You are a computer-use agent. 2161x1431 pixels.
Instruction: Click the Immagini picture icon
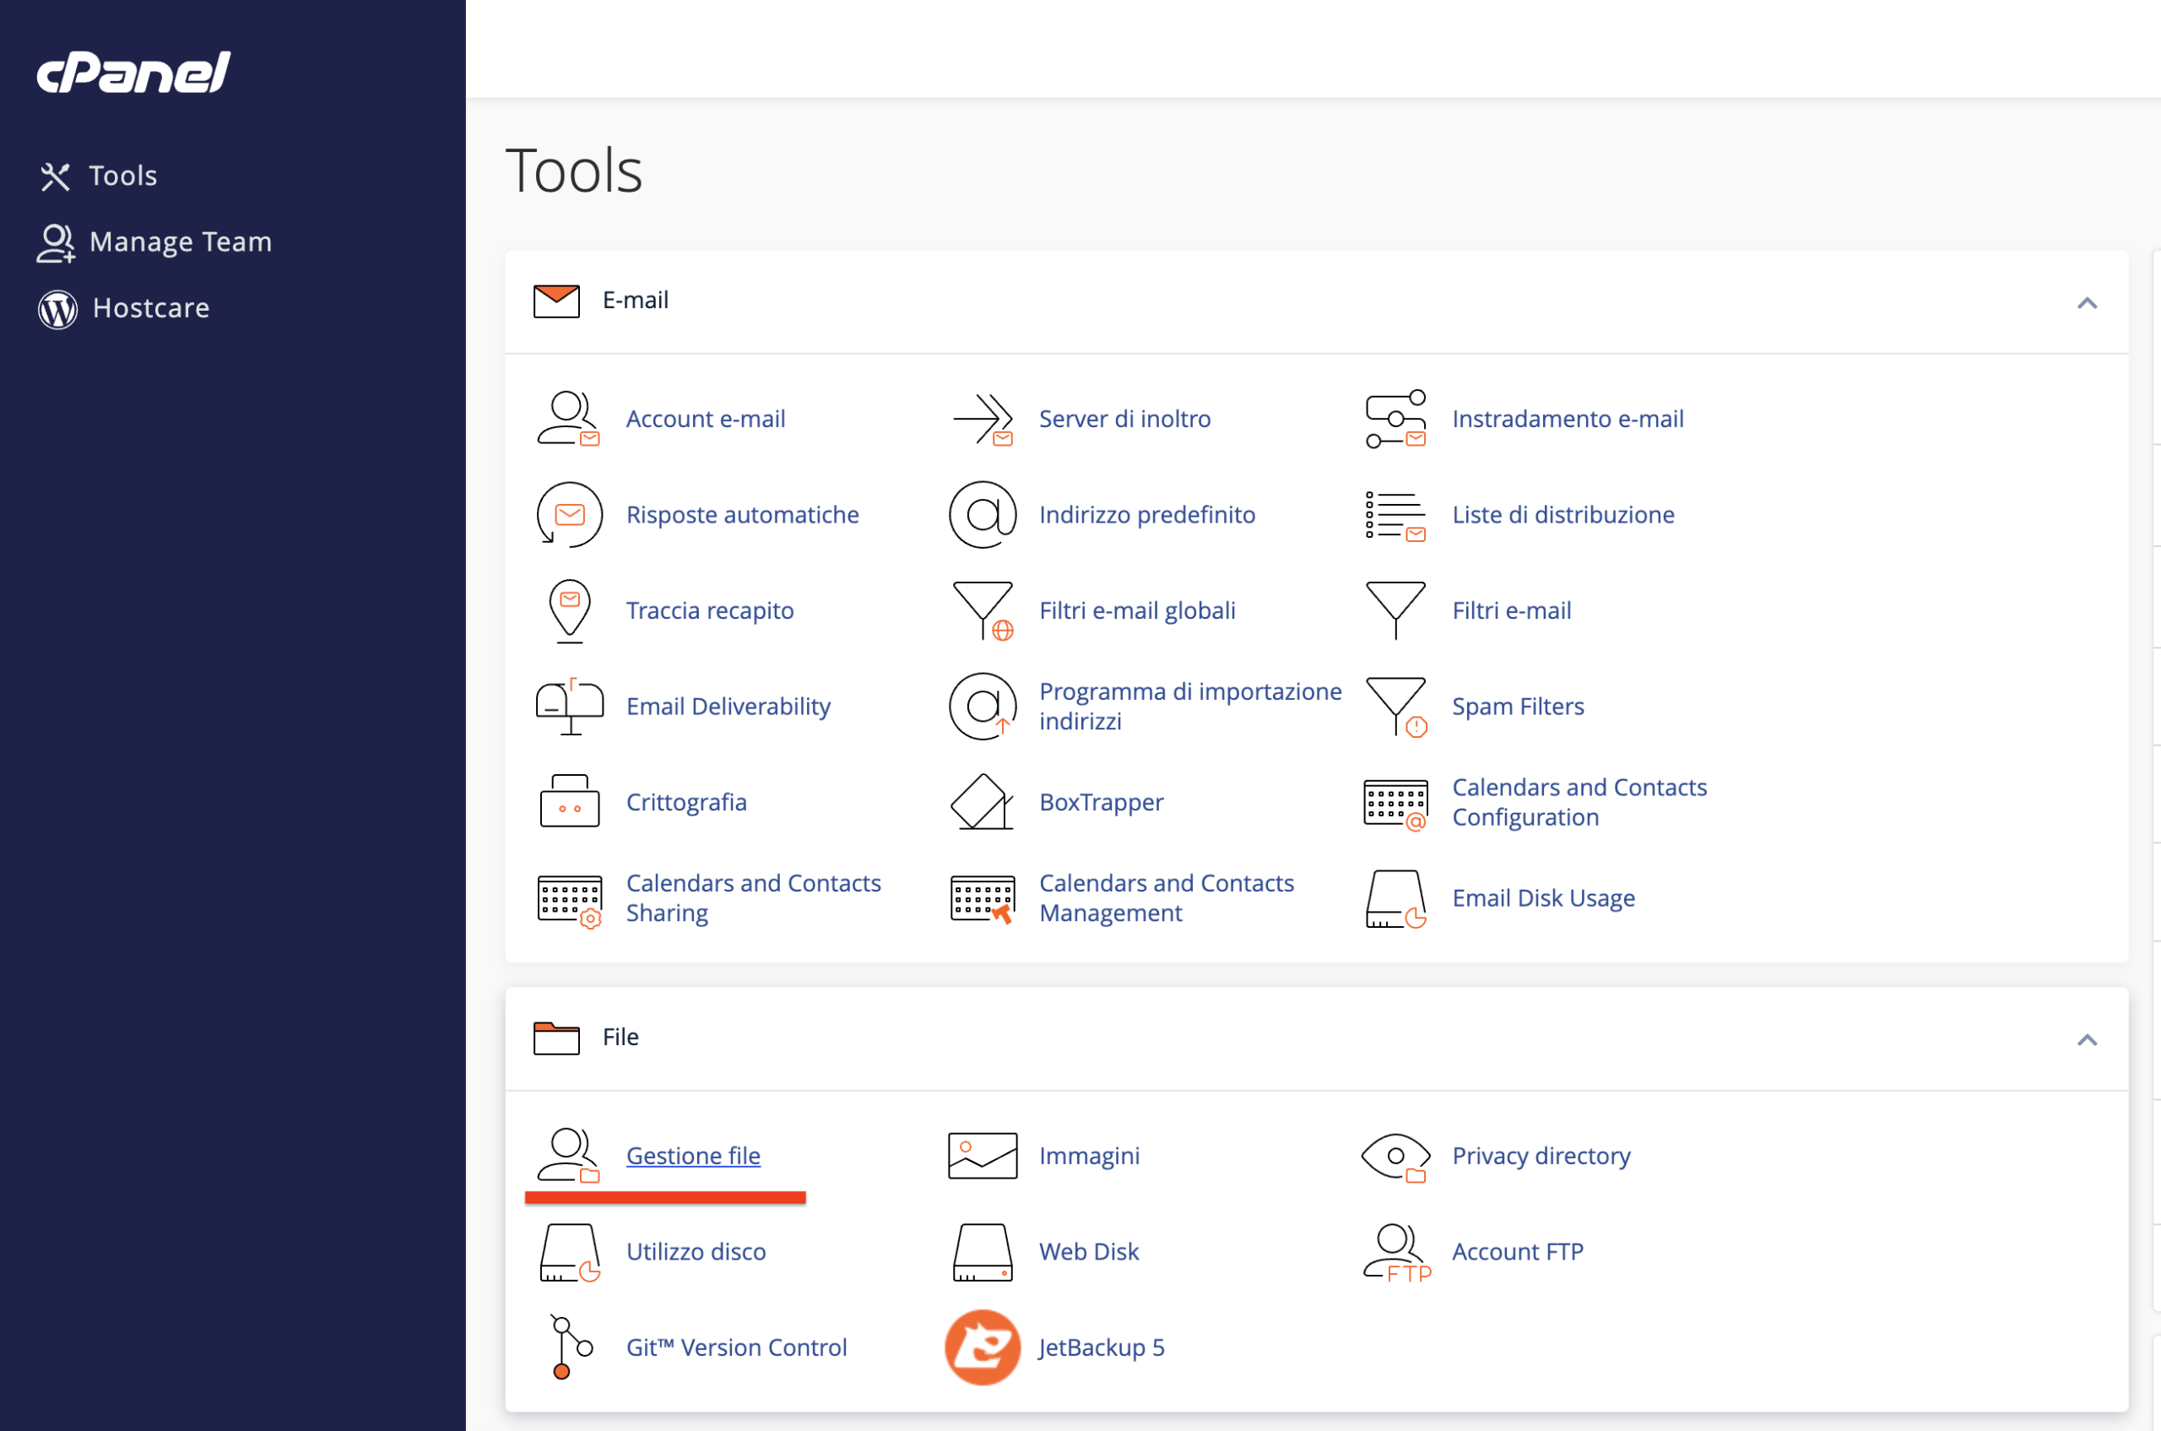pos(983,1156)
